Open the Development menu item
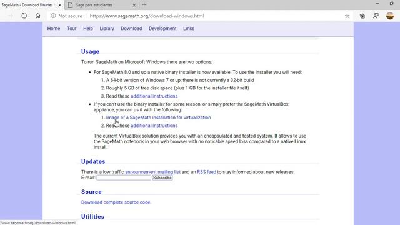Screen dimensions: 400x225 [162, 29]
